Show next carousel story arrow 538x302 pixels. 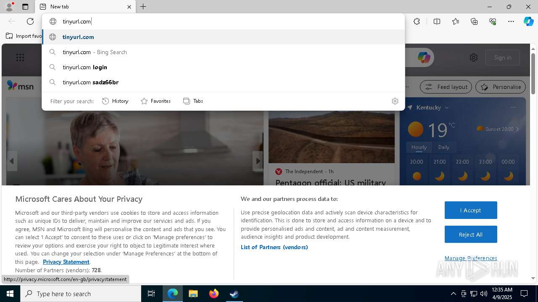point(258,161)
